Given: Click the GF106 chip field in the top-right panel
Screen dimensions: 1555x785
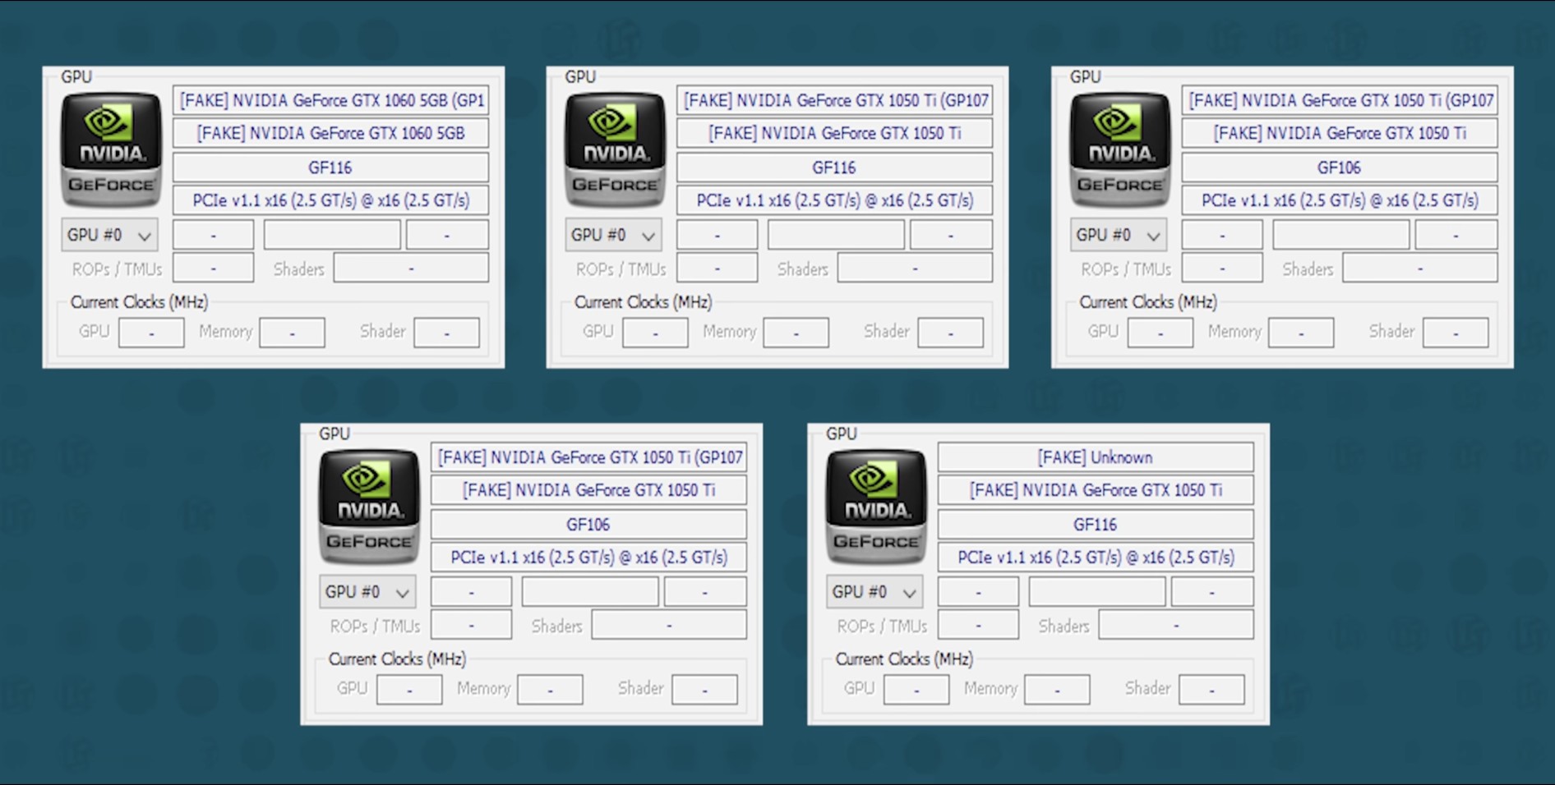Looking at the screenshot, I should pos(1339,168).
